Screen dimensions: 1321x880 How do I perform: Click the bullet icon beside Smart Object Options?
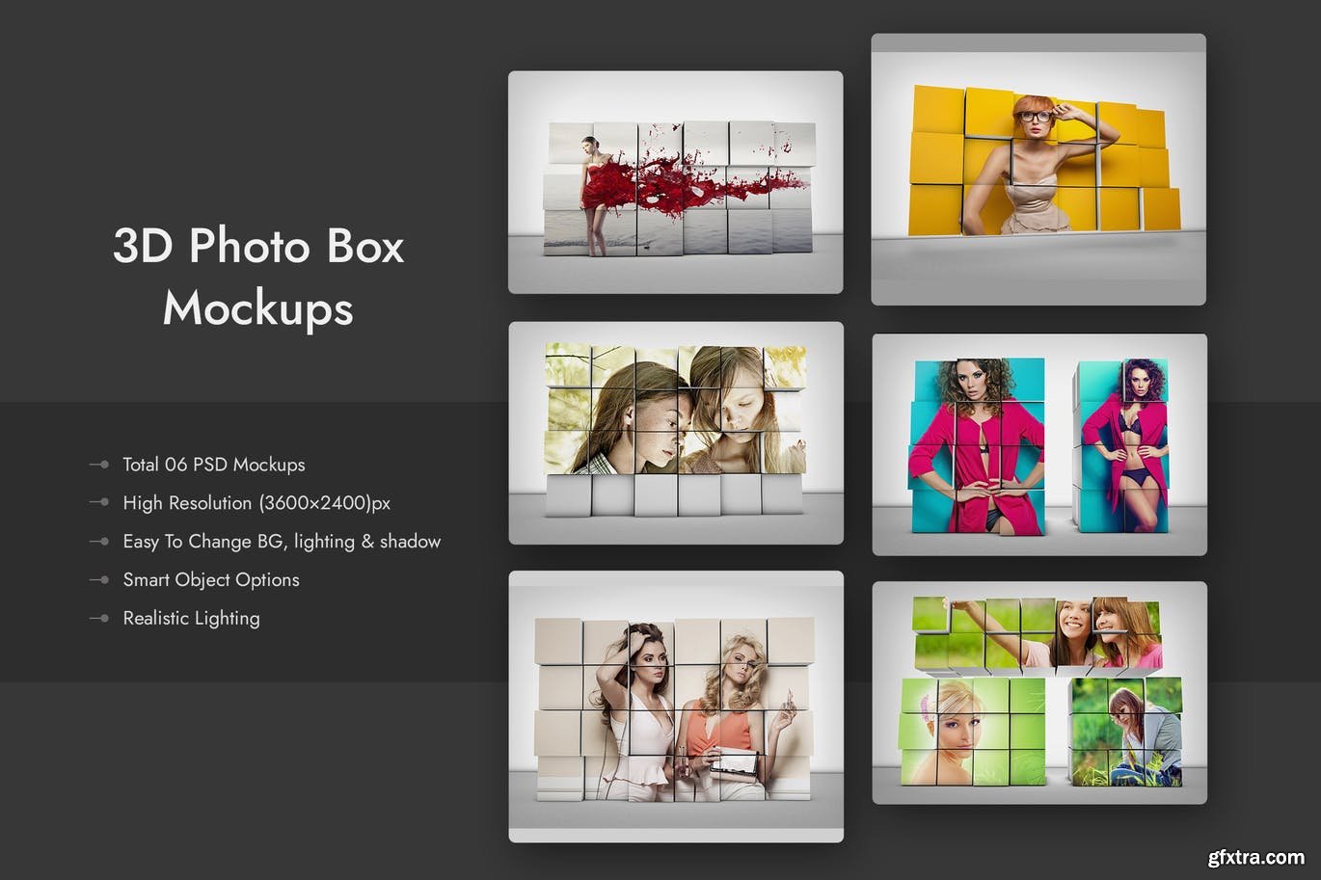[99, 580]
